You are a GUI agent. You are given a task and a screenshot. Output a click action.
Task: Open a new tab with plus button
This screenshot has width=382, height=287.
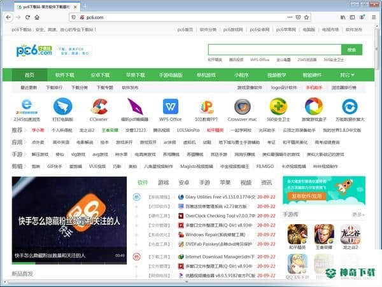click(x=85, y=7)
